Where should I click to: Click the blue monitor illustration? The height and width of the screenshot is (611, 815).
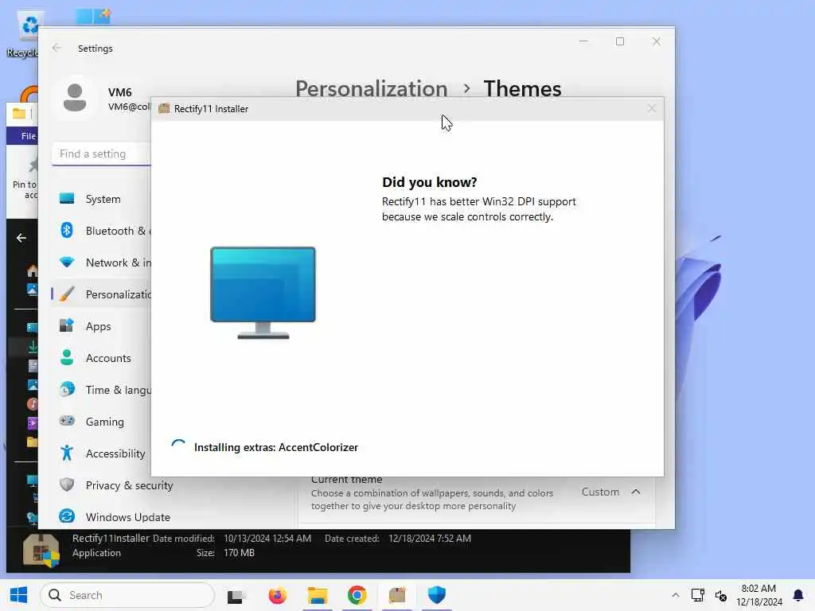coord(263,293)
